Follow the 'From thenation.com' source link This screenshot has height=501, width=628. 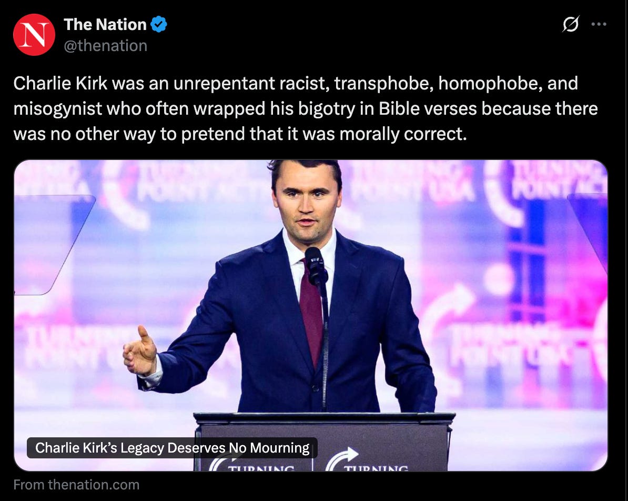76,485
